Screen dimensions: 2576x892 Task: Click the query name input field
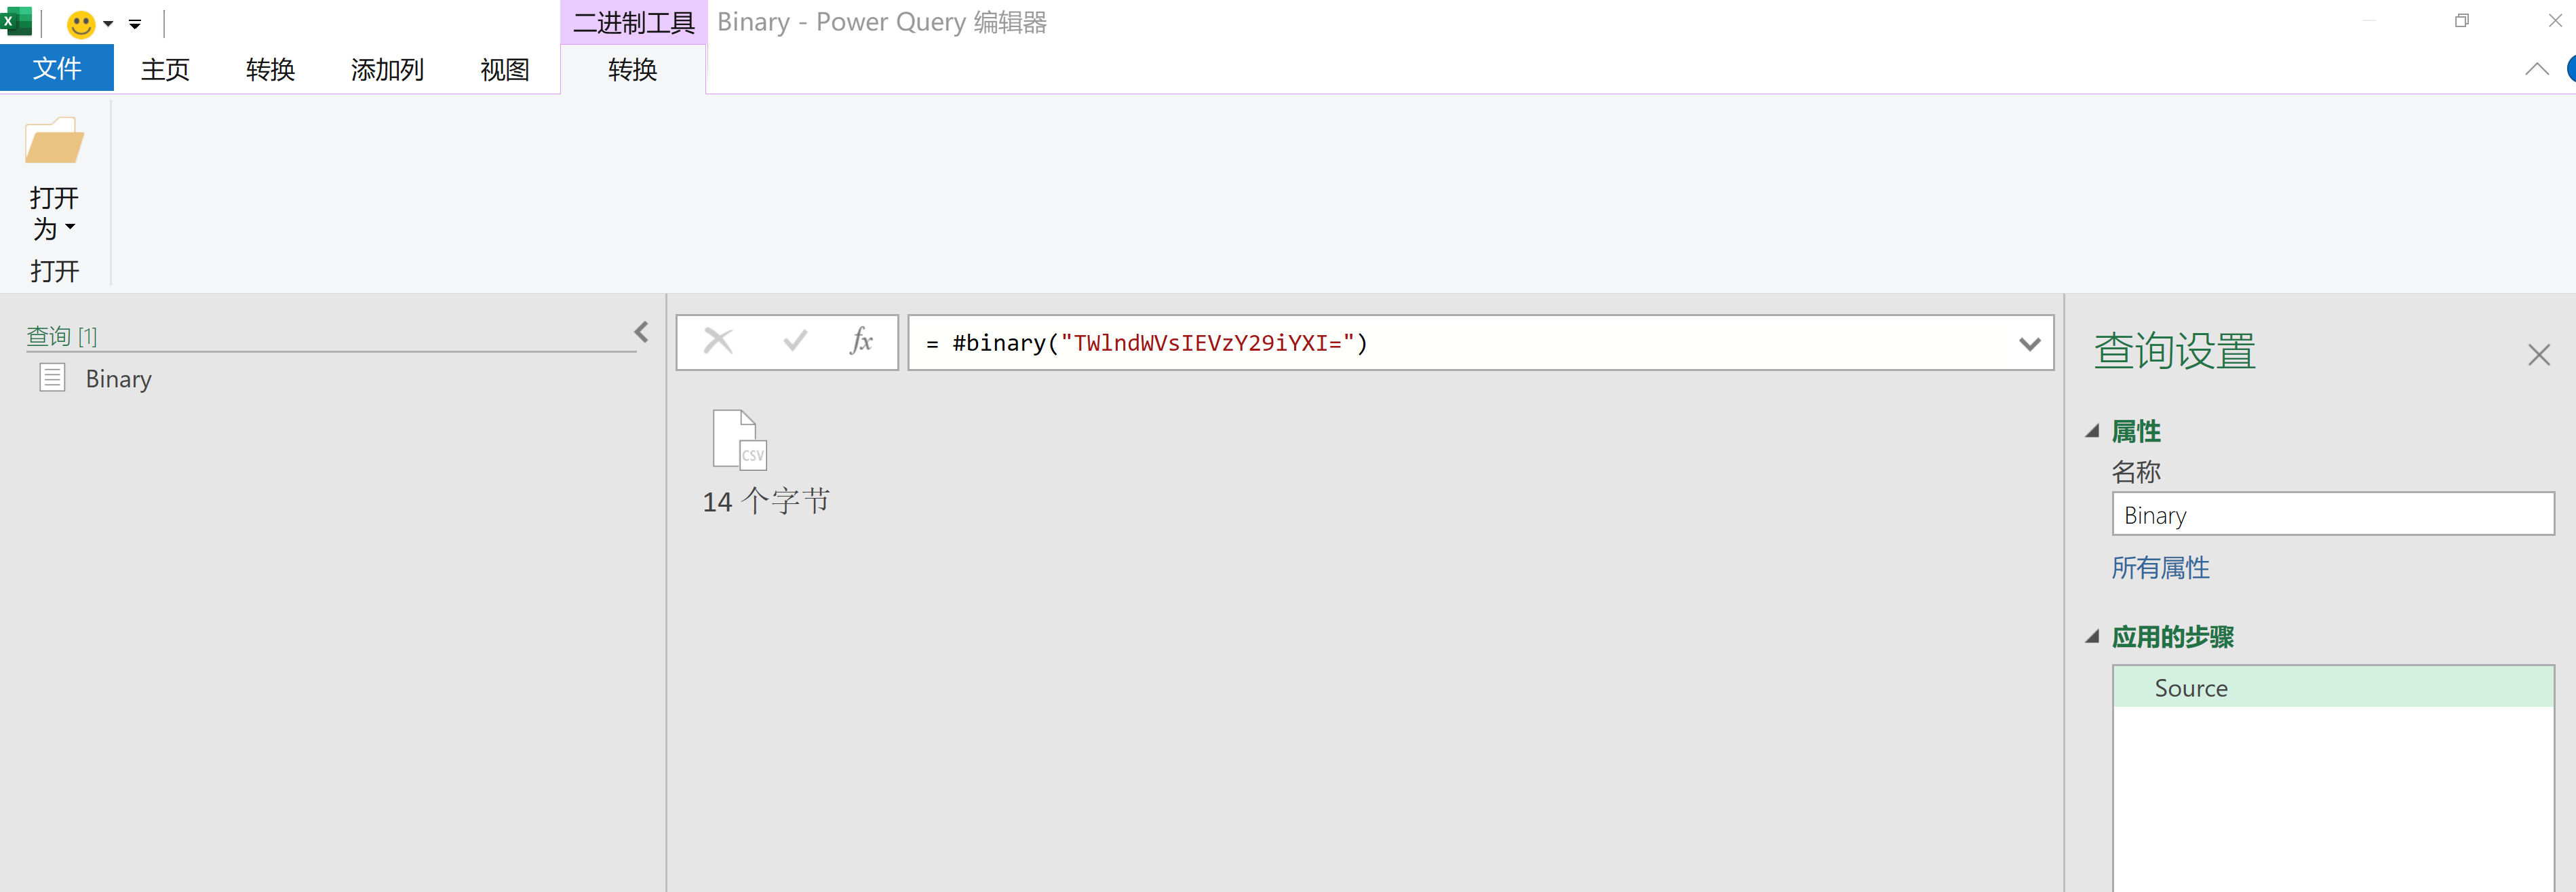coord(2332,515)
